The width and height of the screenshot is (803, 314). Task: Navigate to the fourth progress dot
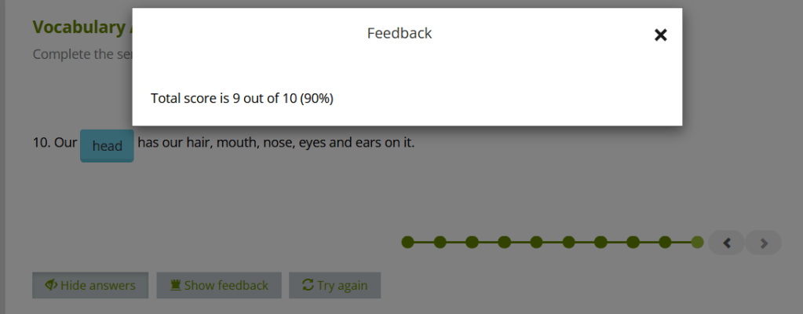(504, 242)
